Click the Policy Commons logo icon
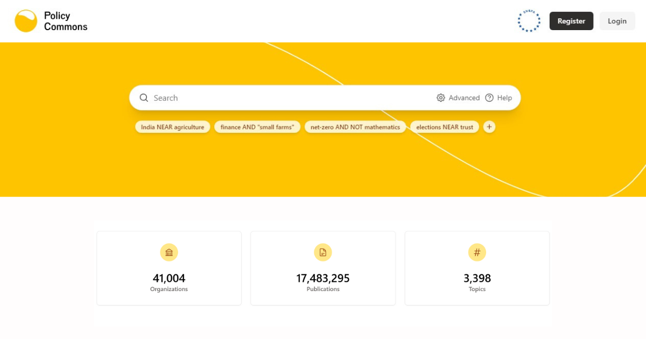 click(x=26, y=21)
